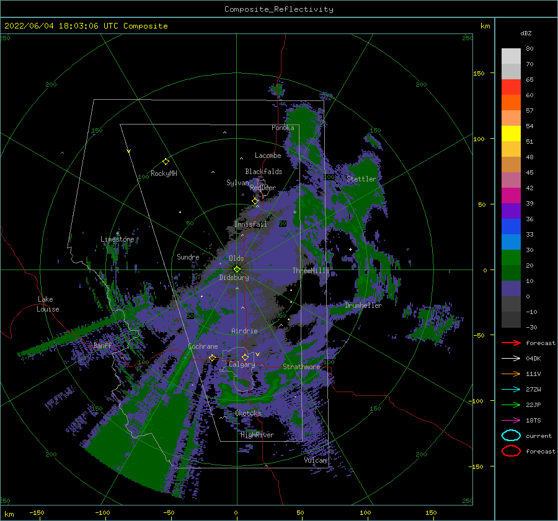Image resolution: width=558 pixels, height=521 pixels.
Task: Click radar-center diamond marker at Olds
Action: 237,269
